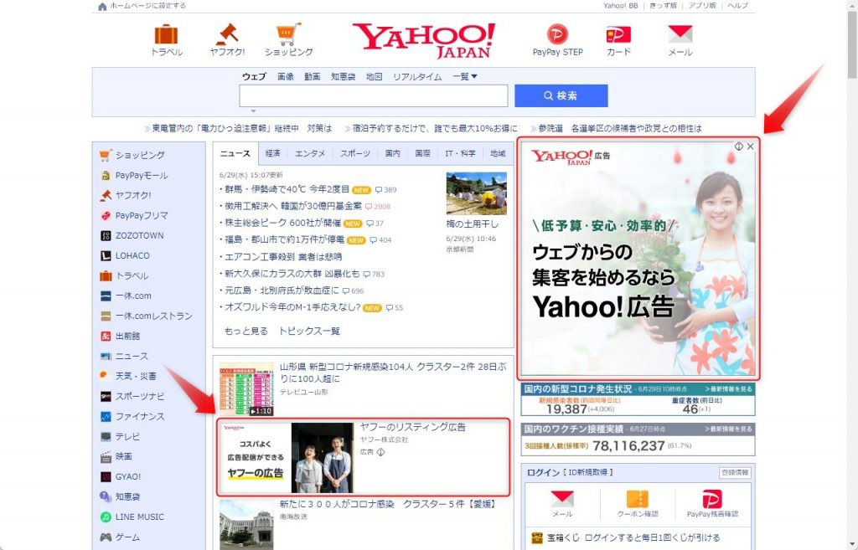This screenshot has width=858, height=550.
Task: Click the クーポン確認 icon in the login panel
Action: tap(637, 499)
